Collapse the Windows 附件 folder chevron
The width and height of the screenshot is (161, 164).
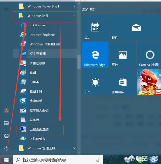(x=74, y=16)
